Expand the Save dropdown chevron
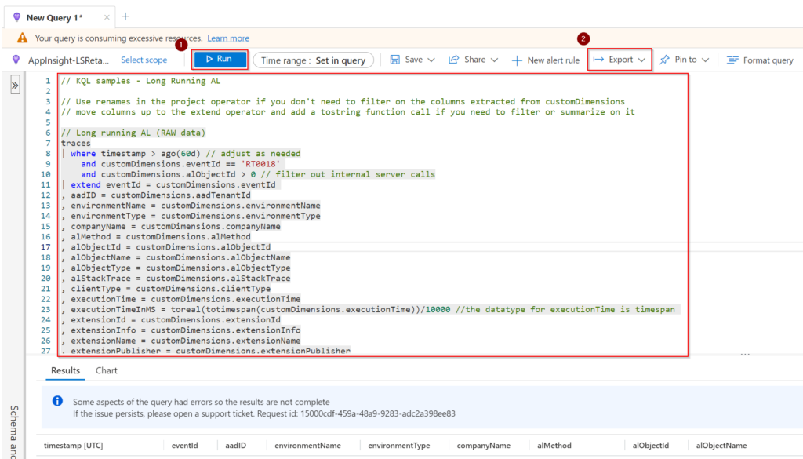803x459 pixels. [430, 59]
